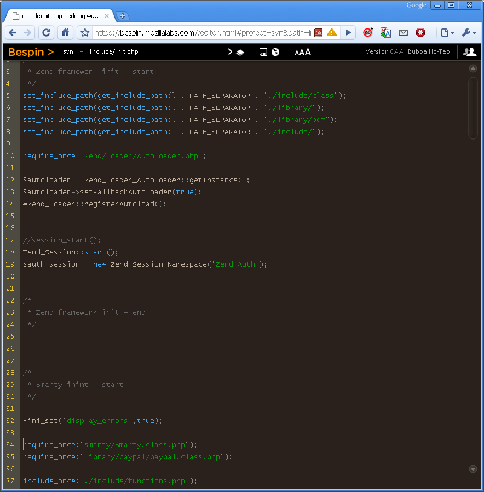Open collaboration users icon
This screenshot has width=484, height=492.
470,52
